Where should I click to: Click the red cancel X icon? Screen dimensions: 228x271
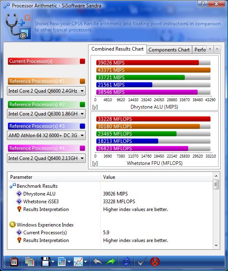[x=155, y=262]
